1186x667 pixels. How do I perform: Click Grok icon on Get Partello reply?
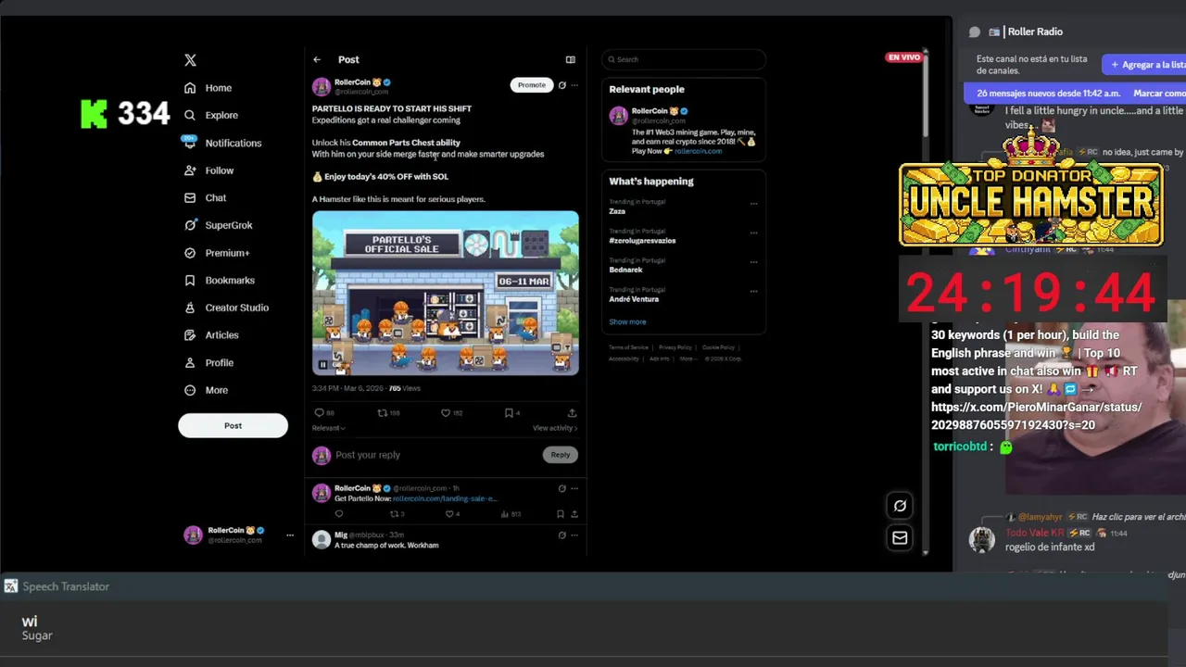[x=561, y=488]
